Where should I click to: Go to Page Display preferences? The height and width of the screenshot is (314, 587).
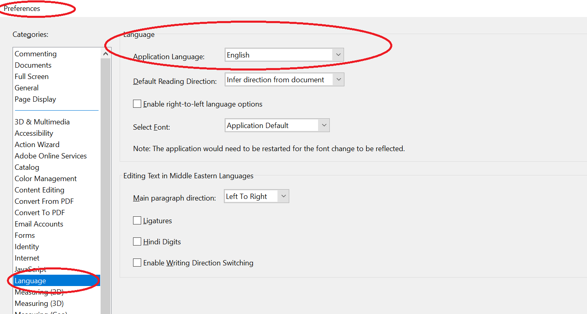click(x=35, y=99)
